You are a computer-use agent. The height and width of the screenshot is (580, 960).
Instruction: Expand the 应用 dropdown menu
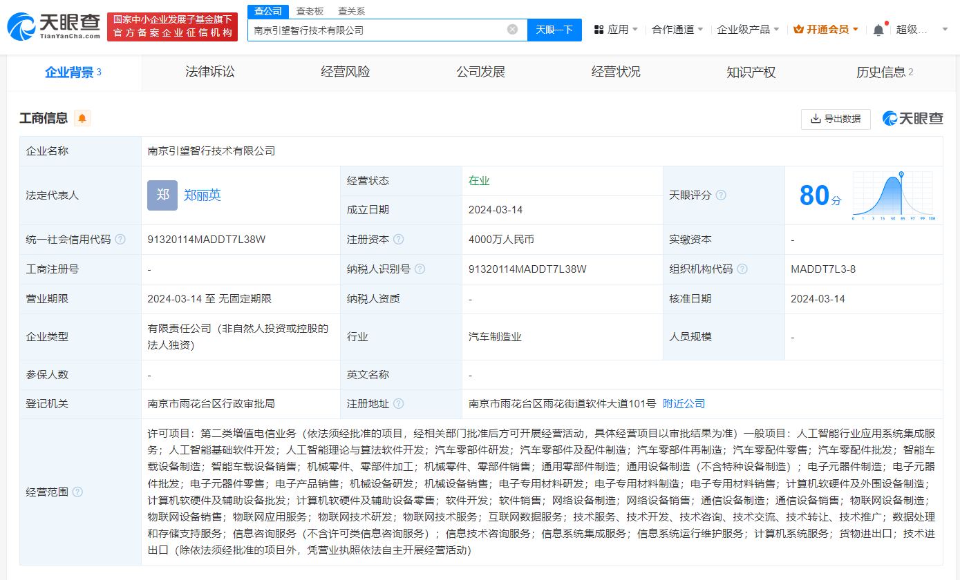point(617,30)
